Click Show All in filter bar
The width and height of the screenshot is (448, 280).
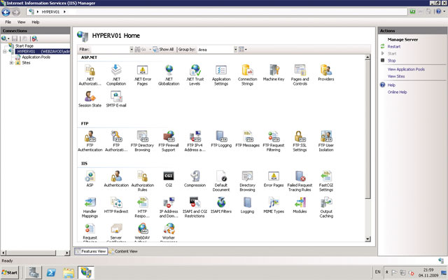[x=163, y=50]
